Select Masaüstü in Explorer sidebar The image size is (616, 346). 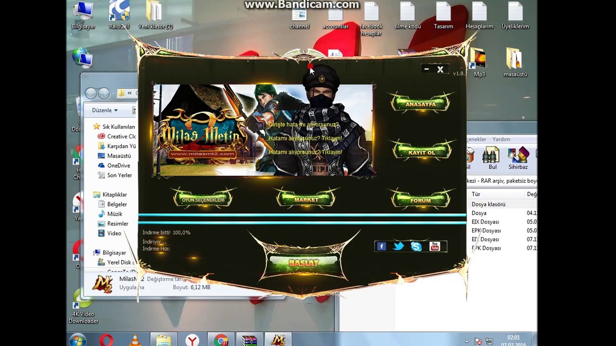pos(114,156)
